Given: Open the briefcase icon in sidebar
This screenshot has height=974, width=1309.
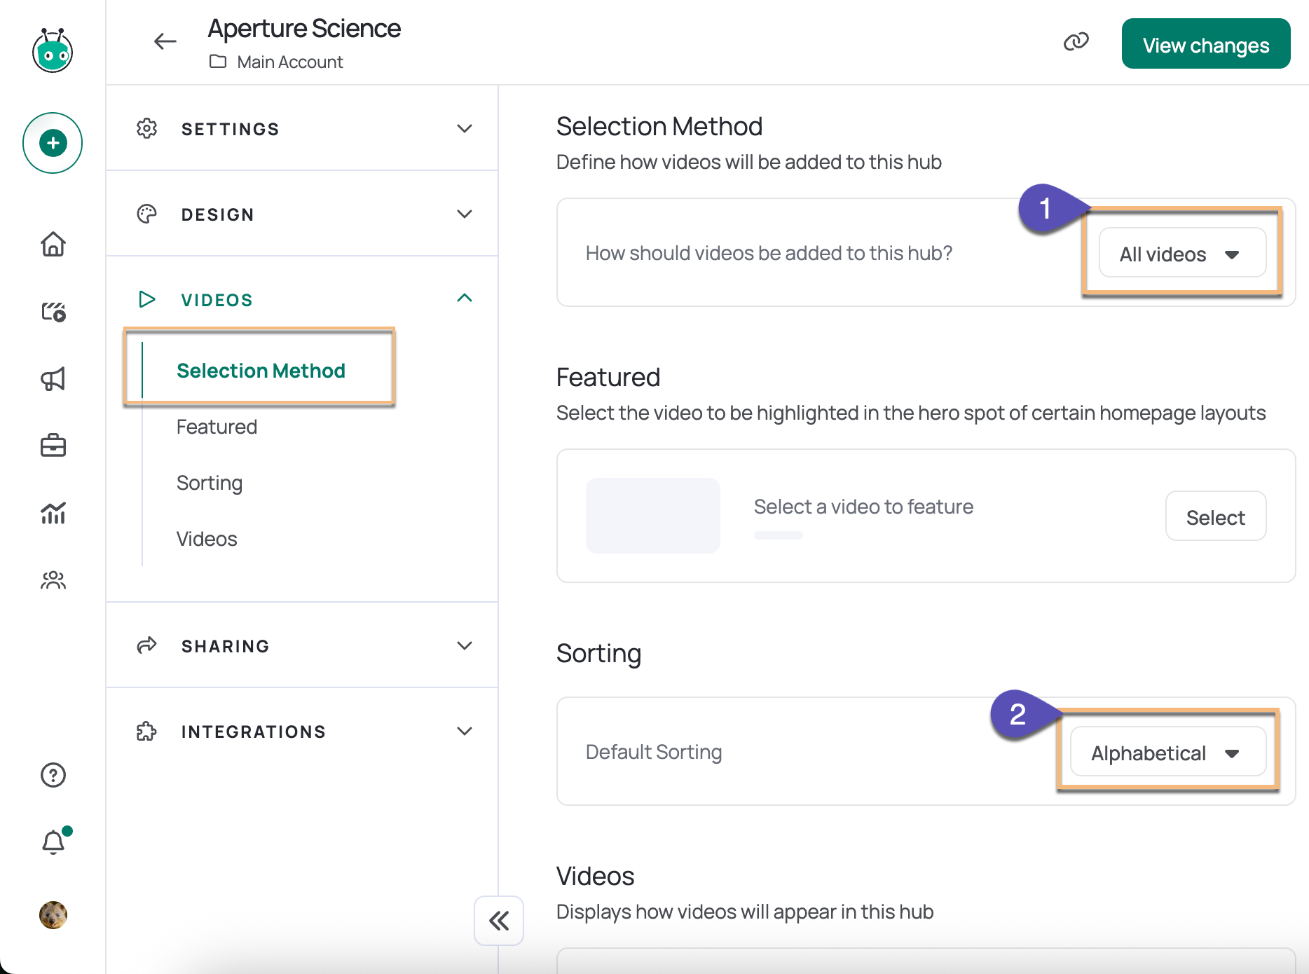Looking at the screenshot, I should [x=53, y=446].
